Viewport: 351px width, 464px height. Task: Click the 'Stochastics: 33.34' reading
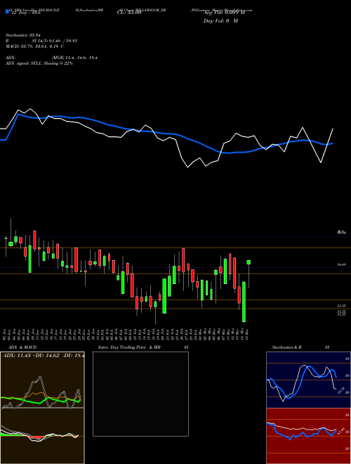(22, 35)
